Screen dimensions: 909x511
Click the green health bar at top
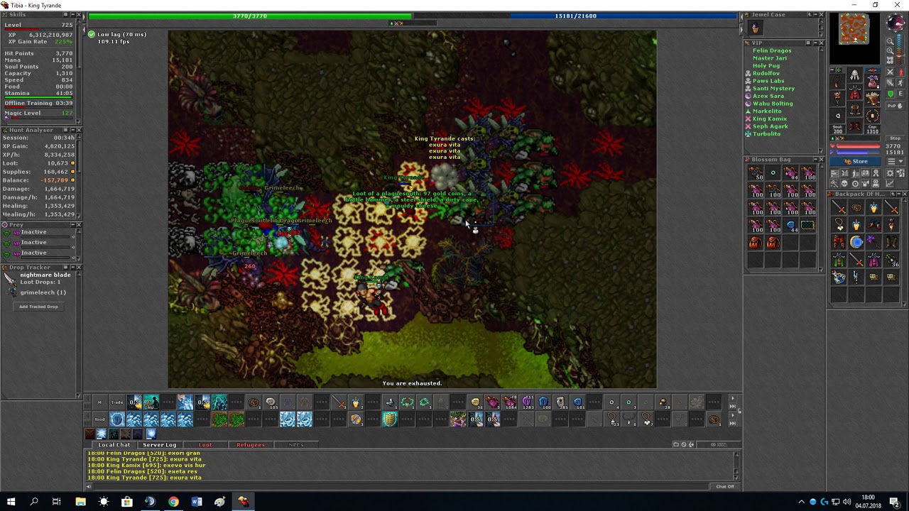tap(250, 16)
